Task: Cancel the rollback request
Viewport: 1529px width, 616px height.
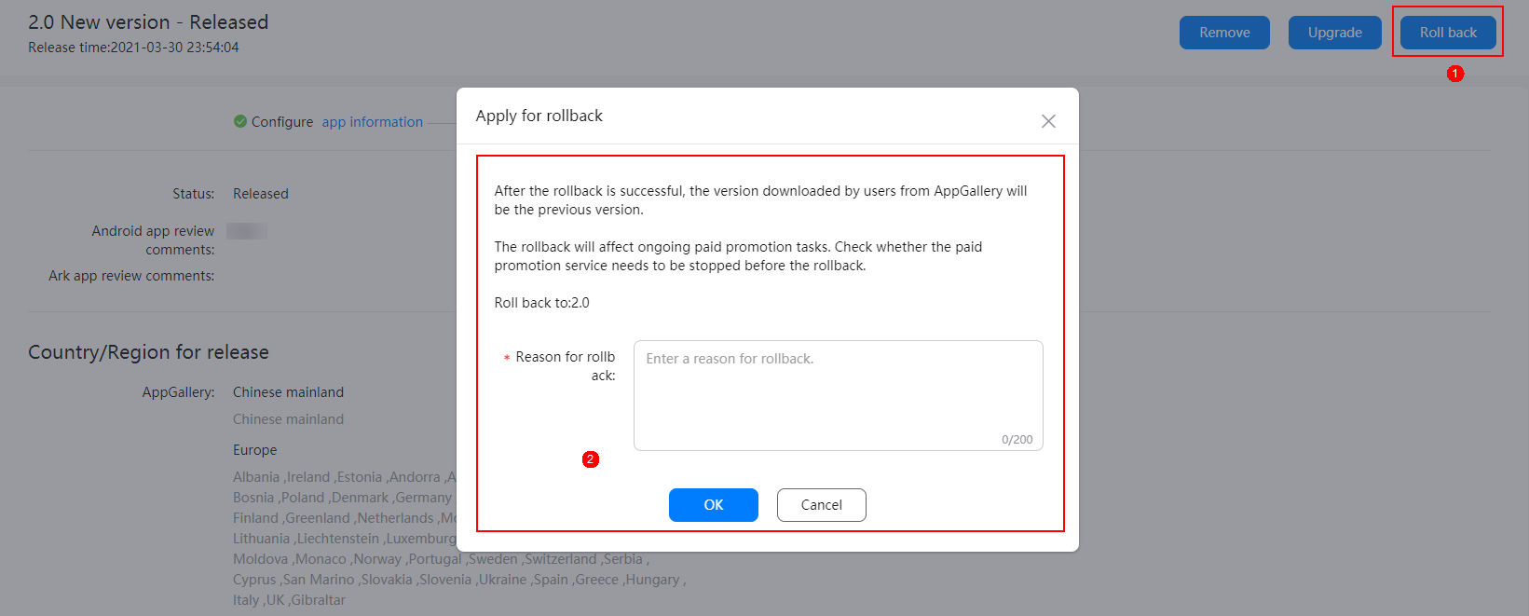Action: pos(821,505)
